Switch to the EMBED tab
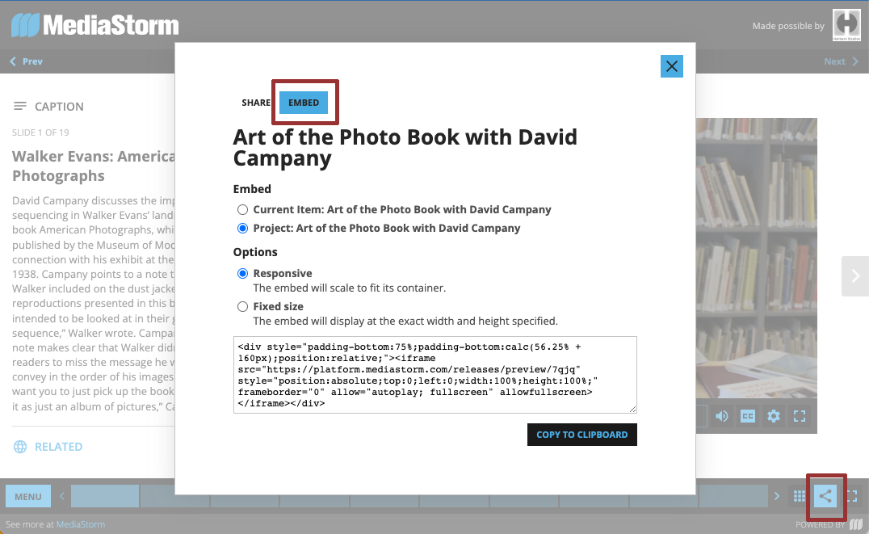869x534 pixels. click(304, 103)
